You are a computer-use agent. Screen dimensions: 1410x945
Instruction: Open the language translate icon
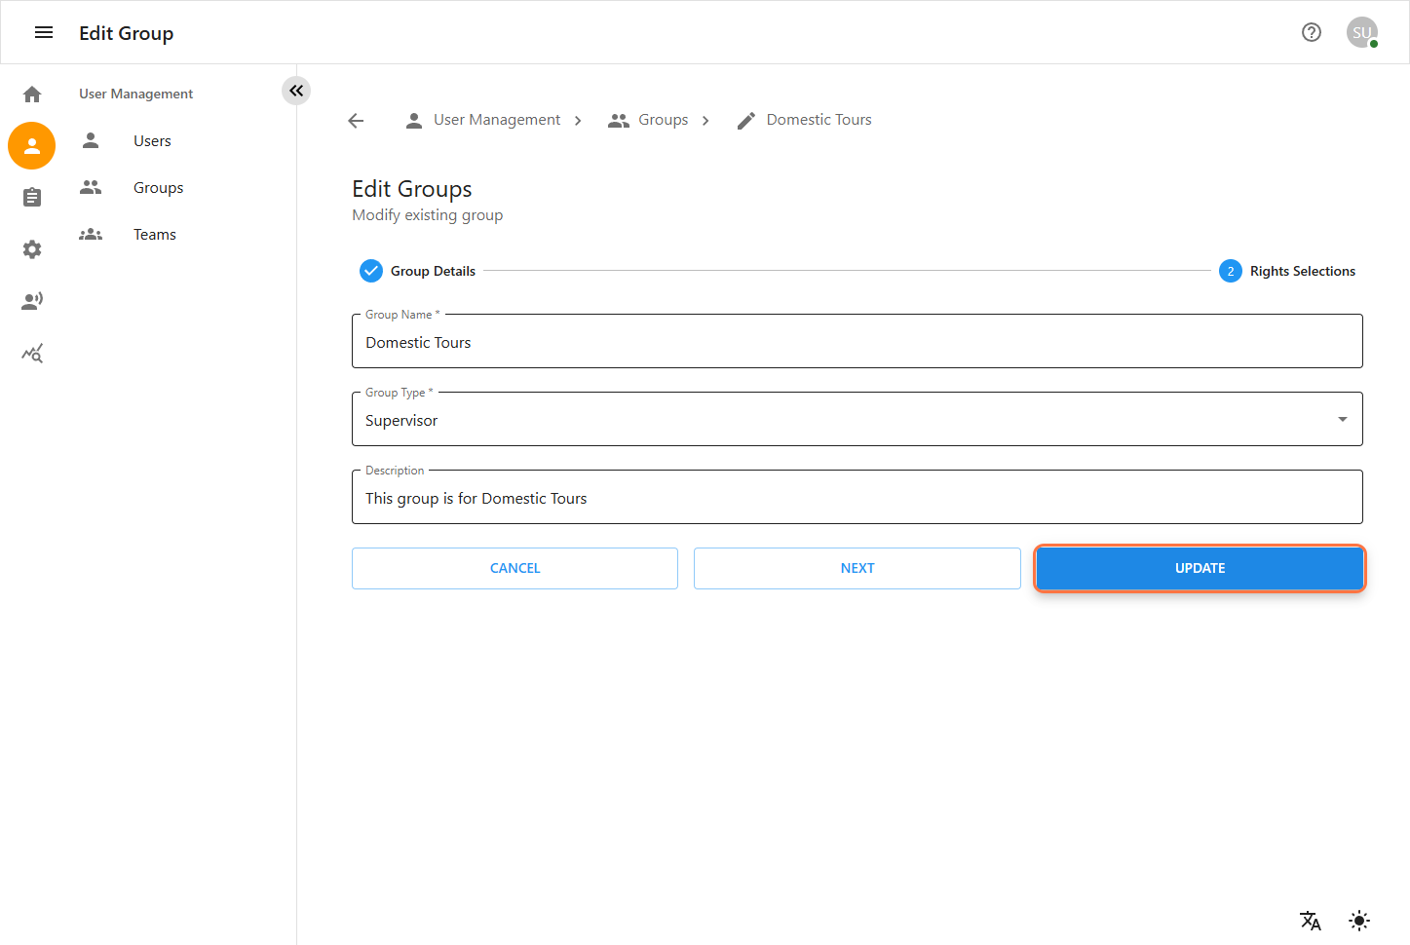pyautogui.click(x=1310, y=921)
